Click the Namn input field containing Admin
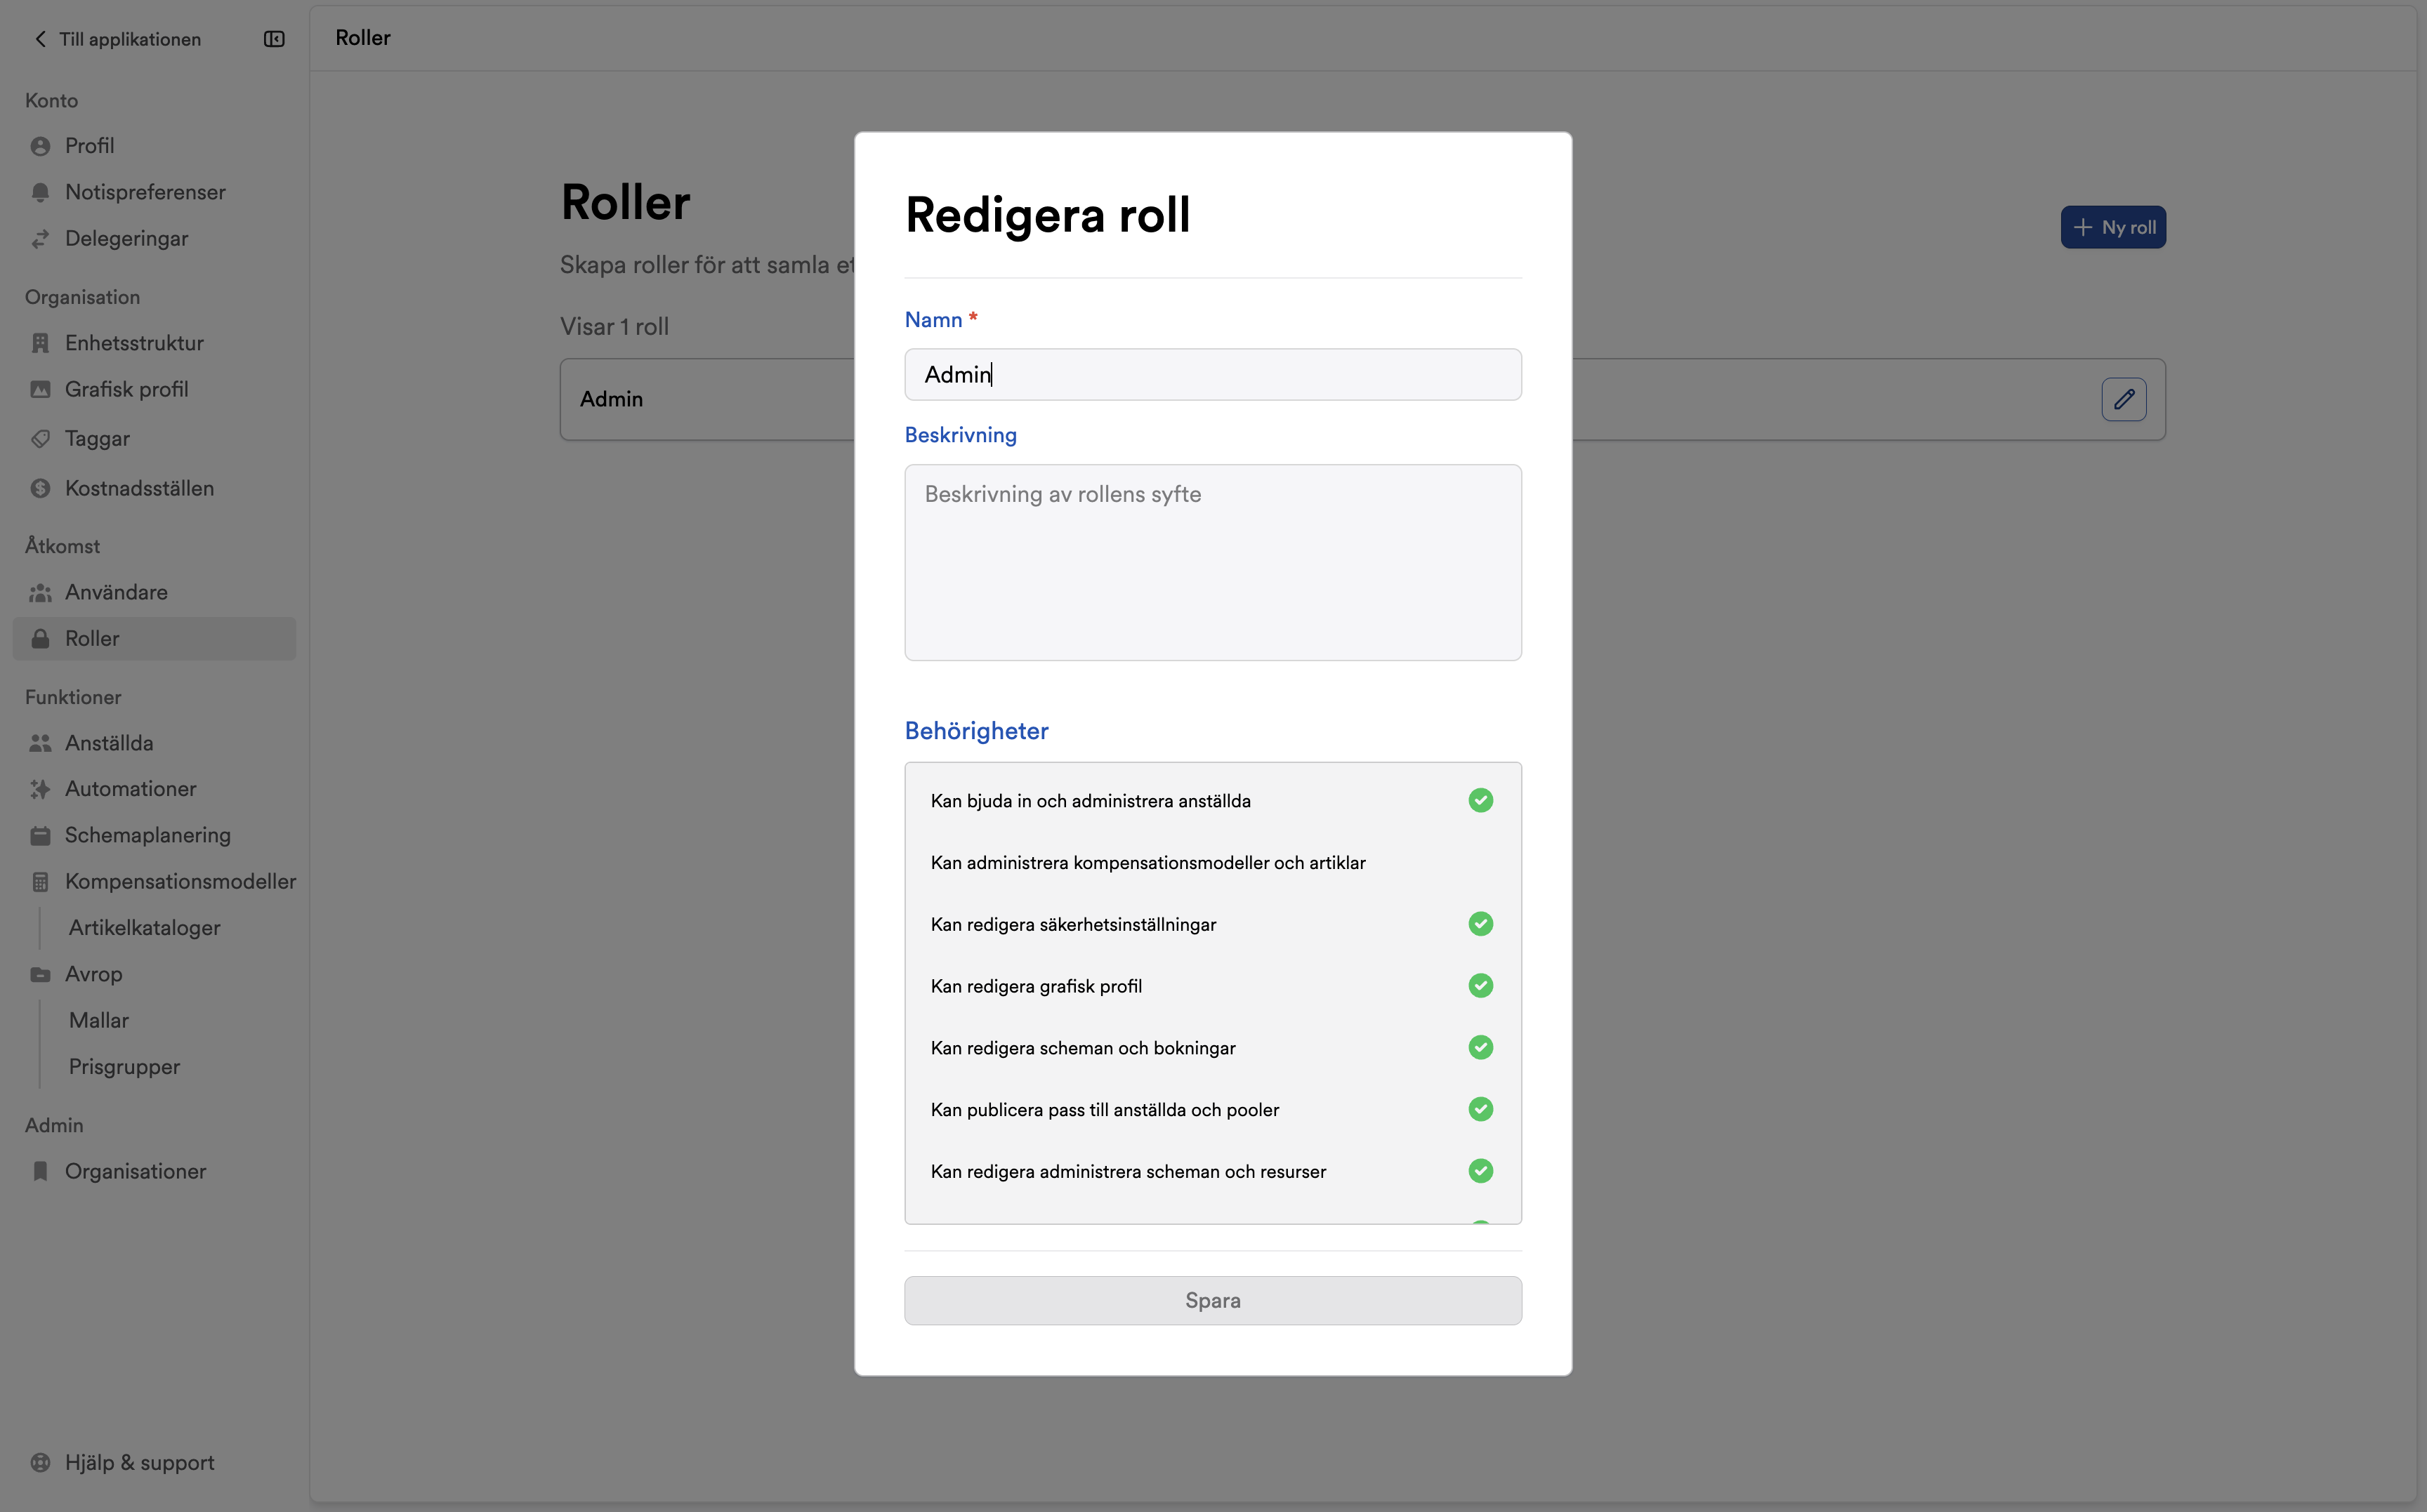This screenshot has width=2427, height=1512. (1213, 374)
